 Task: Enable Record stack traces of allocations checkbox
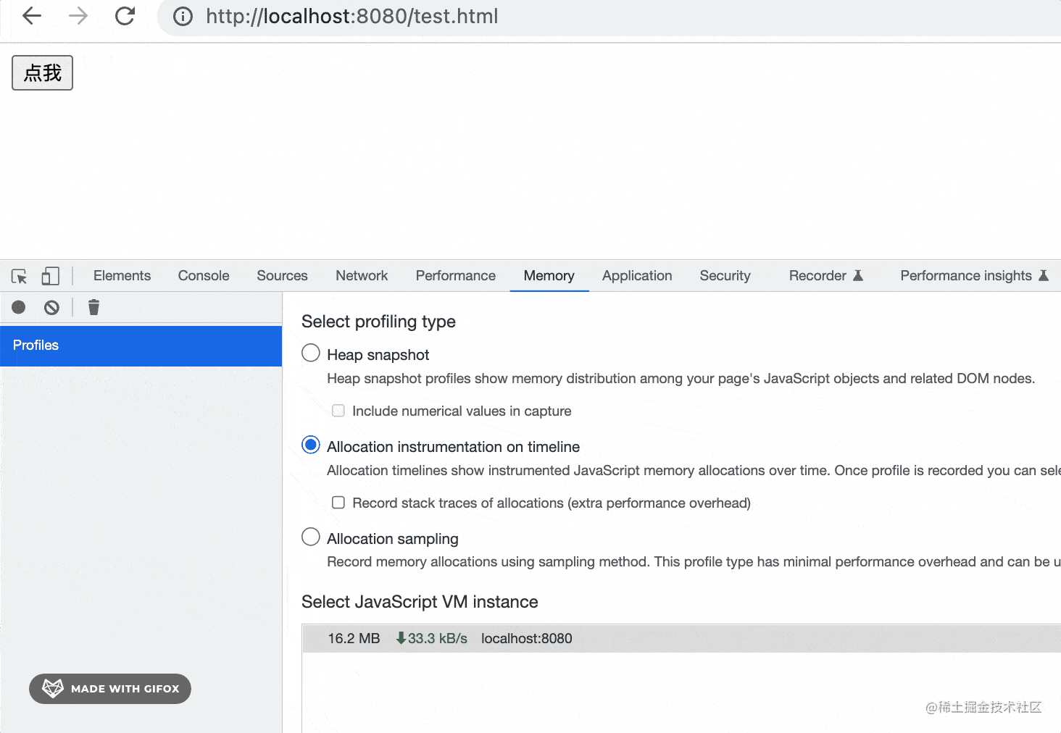pyautogui.click(x=338, y=503)
